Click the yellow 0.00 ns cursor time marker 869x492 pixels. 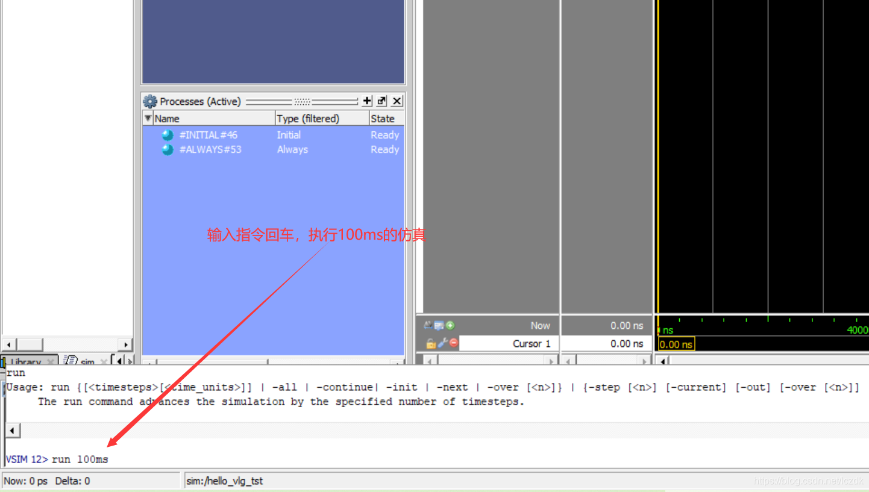click(x=676, y=344)
